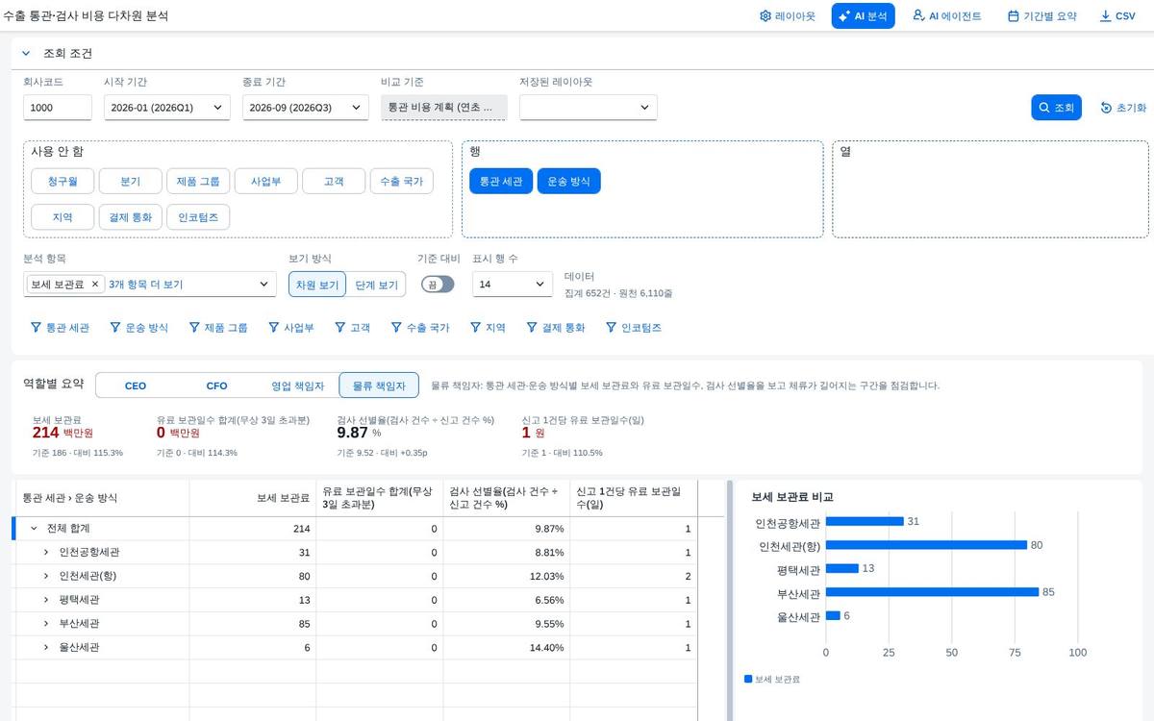Collapse the 조회 조건 section chevron
Screen dimensions: 1154x721
pyautogui.click(x=26, y=54)
